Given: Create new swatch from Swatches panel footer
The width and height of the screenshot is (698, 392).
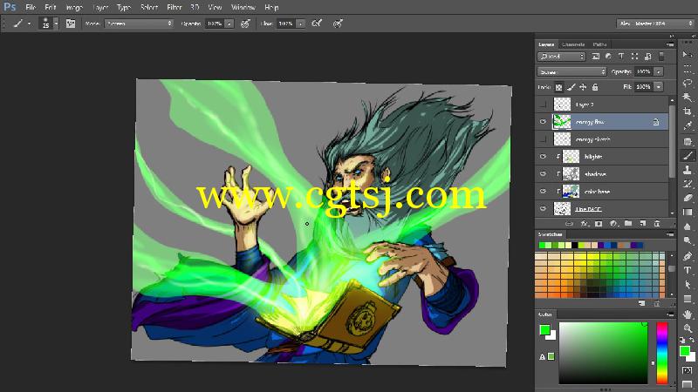Looking at the screenshot, I should coord(642,303).
